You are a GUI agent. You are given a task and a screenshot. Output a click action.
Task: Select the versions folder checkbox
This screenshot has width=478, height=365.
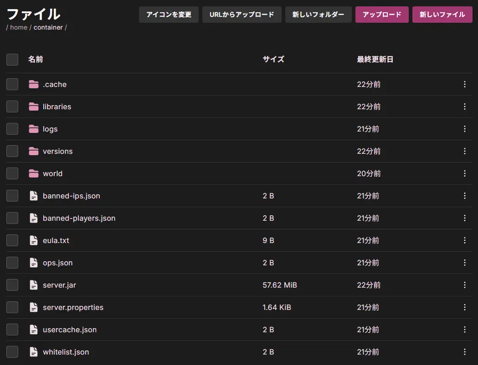coord(12,151)
